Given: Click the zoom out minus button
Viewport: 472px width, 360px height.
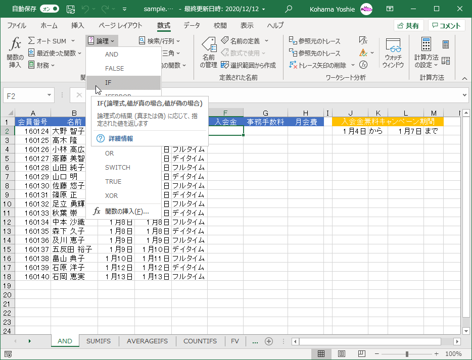Looking at the screenshot, I should pos(376,354).
